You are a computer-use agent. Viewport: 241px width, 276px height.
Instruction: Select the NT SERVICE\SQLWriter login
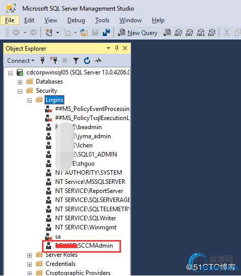pos(86,218)
